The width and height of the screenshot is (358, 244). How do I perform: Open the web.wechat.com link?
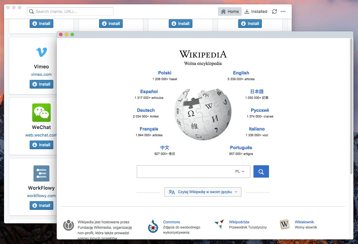(x=41, y=135)
